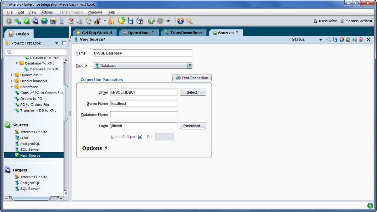Click the single floppy disk save icon
The height and width of the screenshot is (212, 377).
click(x=131, y=21)
